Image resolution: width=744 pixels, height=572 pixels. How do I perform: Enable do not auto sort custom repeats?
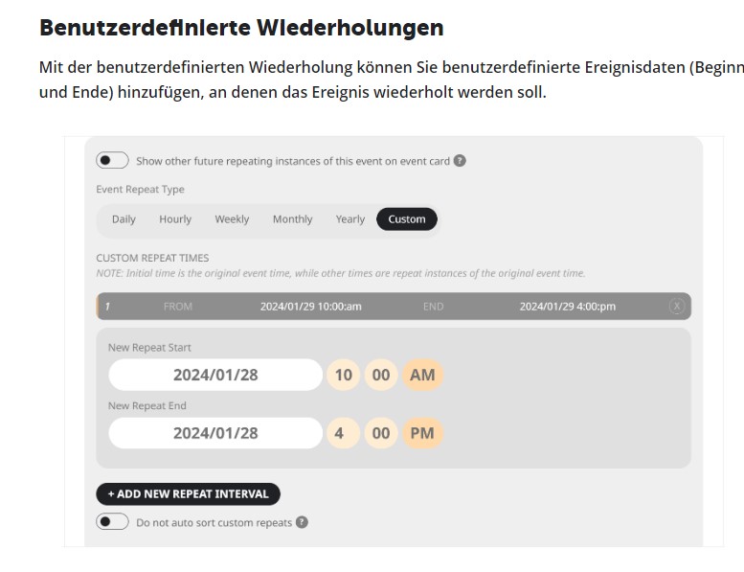coord(112,521)
